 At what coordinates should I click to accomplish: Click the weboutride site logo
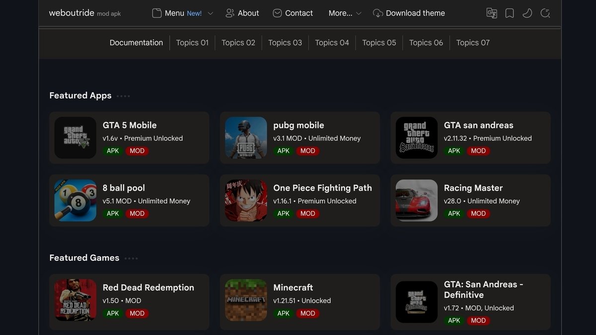pos(72,13)
